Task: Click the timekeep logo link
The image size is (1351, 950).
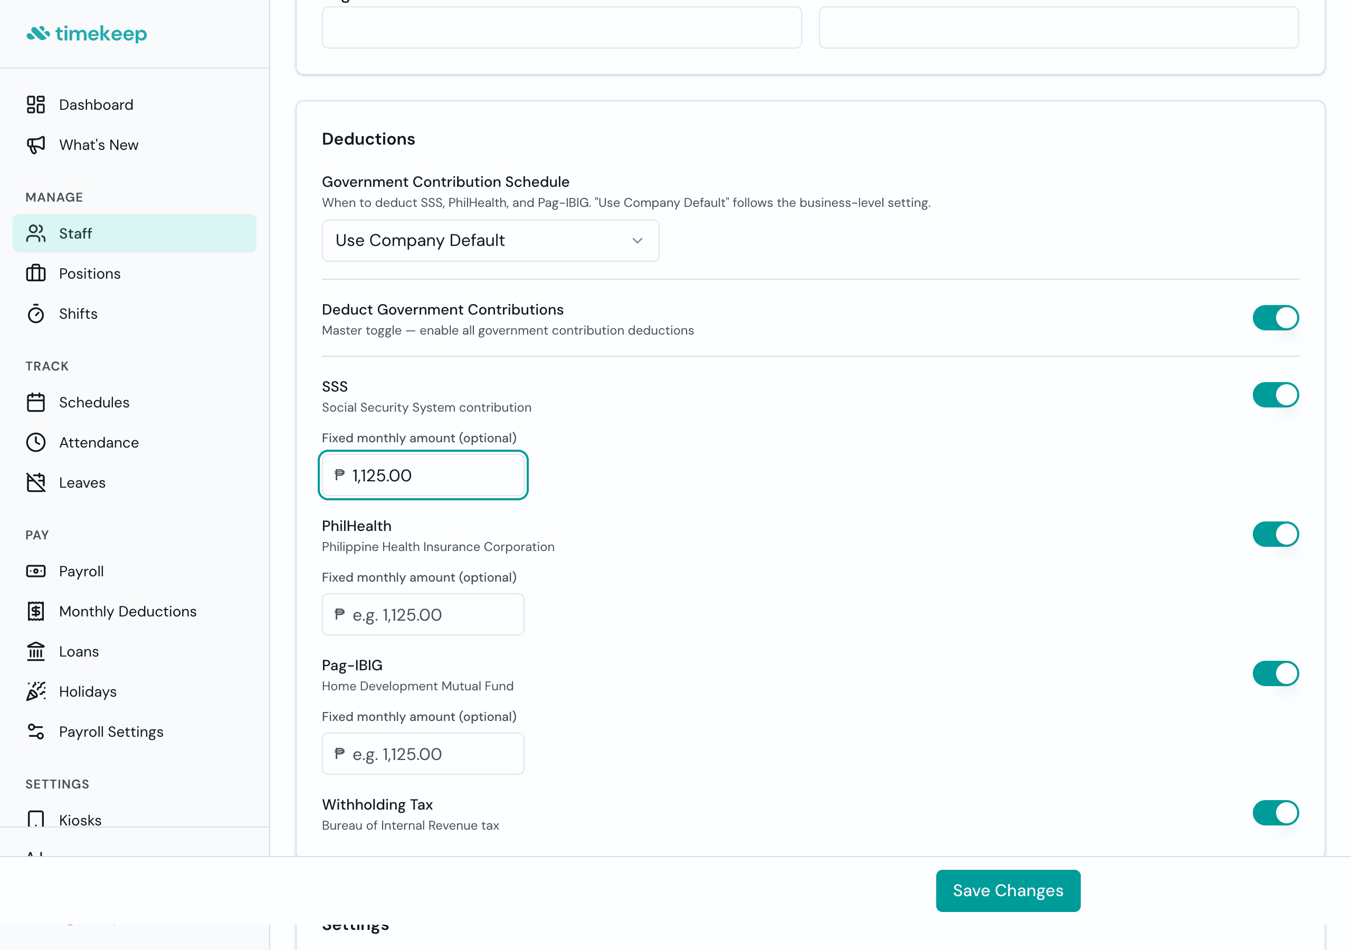Action: (x=87, y=34)
